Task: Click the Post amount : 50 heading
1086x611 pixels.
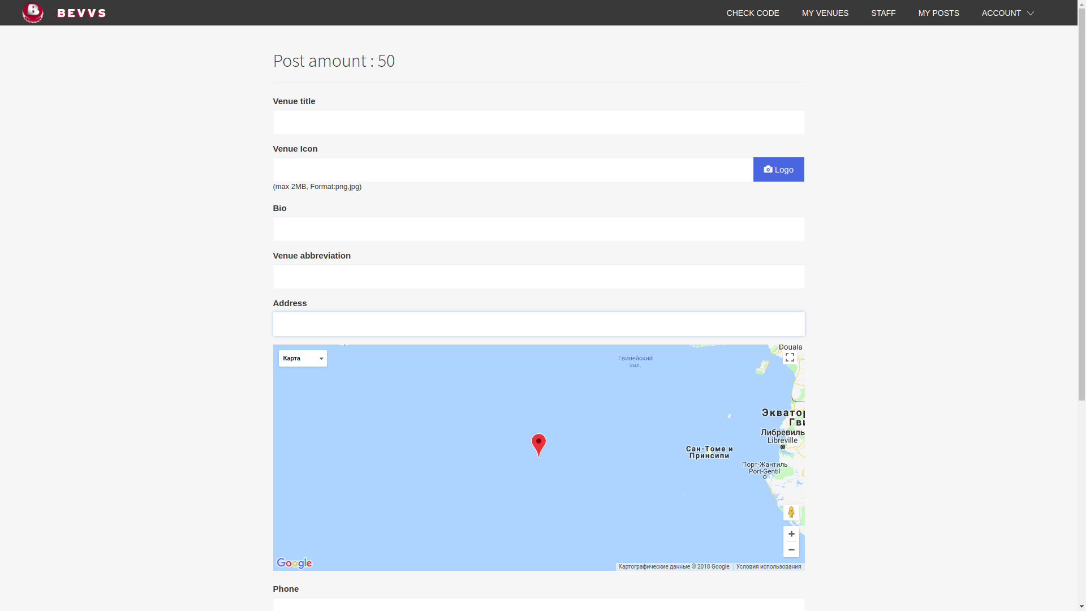Action: coord(334,61)
